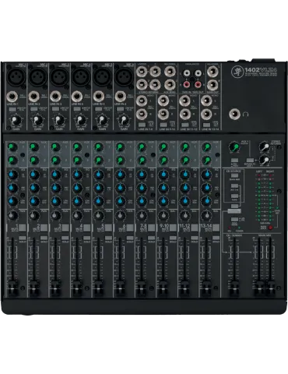Screen dimensions: 288x374
Task: Click channel 1 AUX 1 green knob
Action: click(x=12, y=147)
